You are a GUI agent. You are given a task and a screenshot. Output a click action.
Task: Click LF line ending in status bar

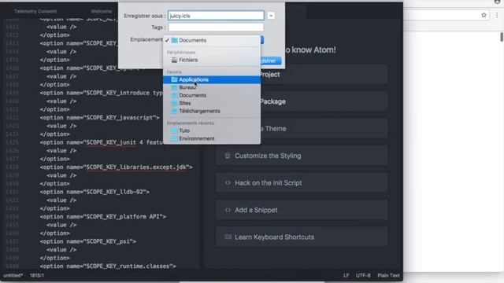pos(346,275)
